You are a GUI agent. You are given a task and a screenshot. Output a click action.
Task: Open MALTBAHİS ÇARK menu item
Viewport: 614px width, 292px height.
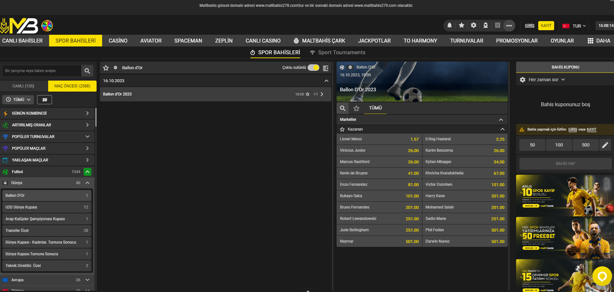(319, 41)
